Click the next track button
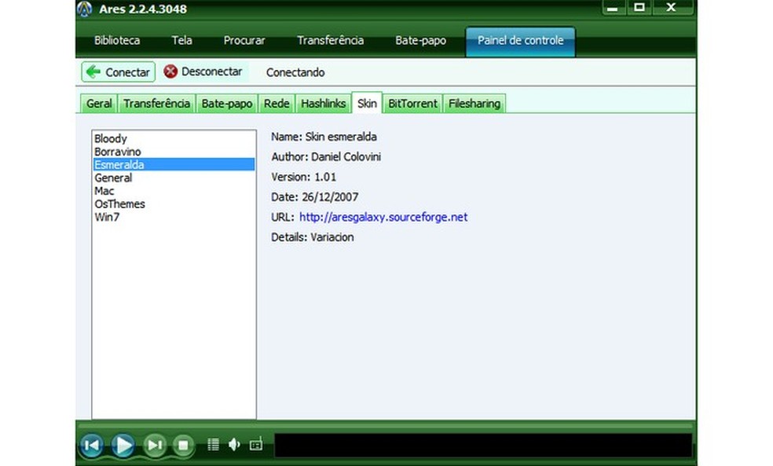The width and height of the screenshot is (773, 466). (154, 446)
